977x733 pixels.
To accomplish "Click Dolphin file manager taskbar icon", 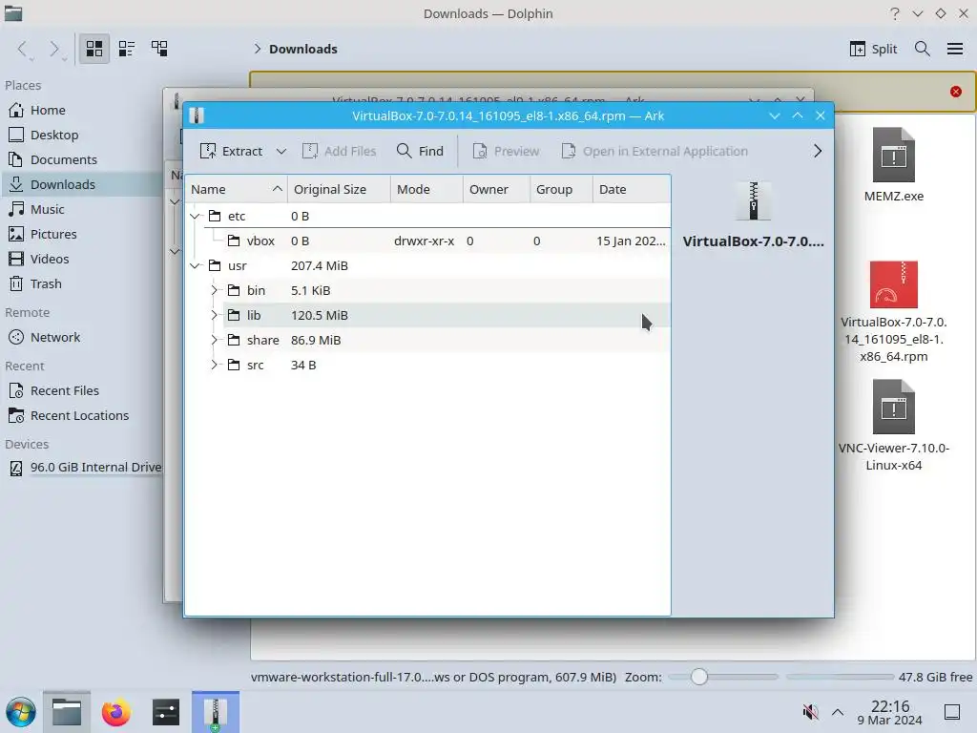I will pyautogui.click(x=67, y=712).
